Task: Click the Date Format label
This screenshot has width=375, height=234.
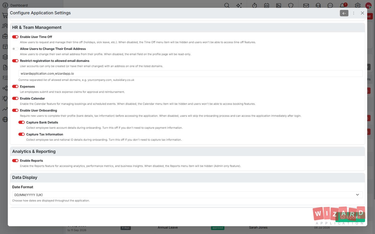Action: pos(23,187)
